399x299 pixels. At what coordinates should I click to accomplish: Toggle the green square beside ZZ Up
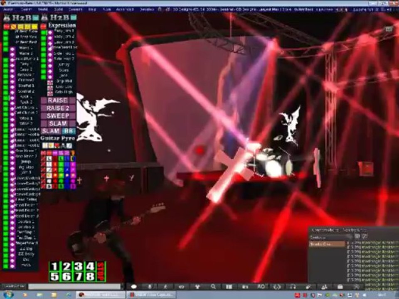pyautogui.click(x=5, y=250)
